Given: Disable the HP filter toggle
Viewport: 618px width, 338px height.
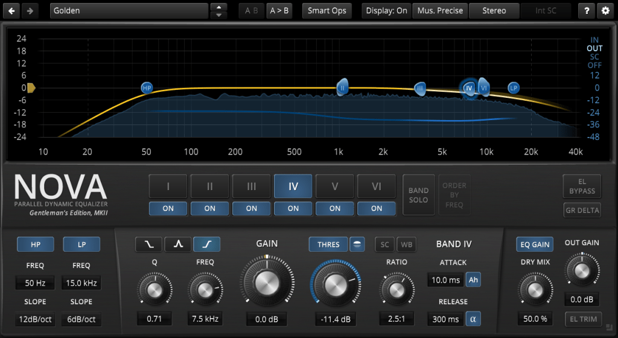Looking at the screenshot, I should pos(35,244).
